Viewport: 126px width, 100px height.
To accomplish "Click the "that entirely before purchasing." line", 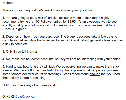I will 24,78.
